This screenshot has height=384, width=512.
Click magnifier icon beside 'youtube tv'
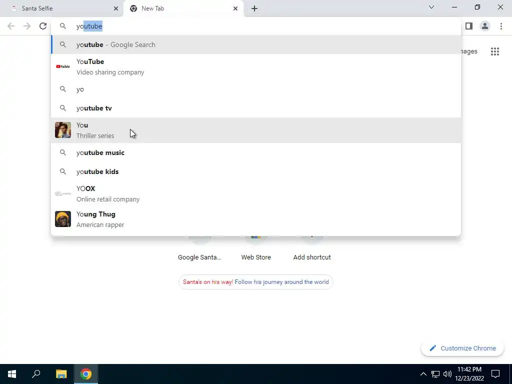(62, 108)
